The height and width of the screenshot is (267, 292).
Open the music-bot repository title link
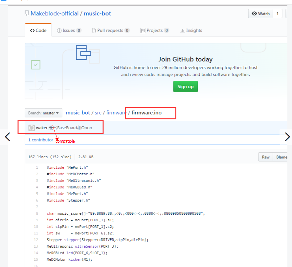pos(98,13)
